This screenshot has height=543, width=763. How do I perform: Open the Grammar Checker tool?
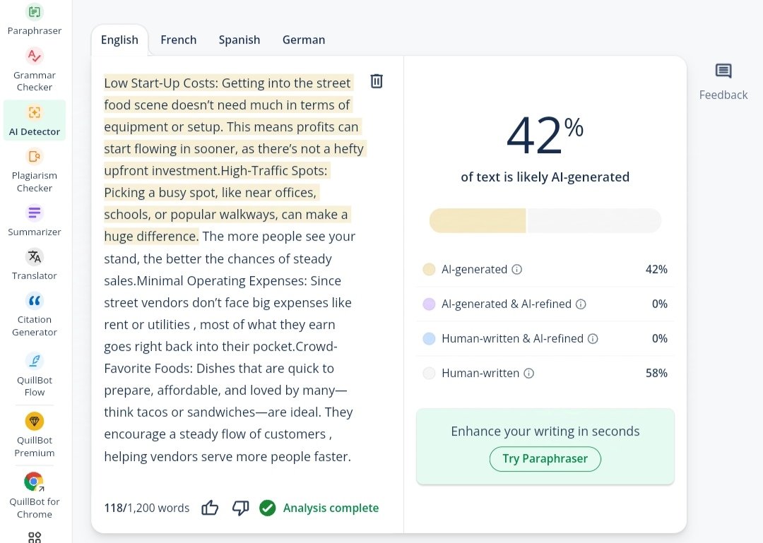(34, 70)
